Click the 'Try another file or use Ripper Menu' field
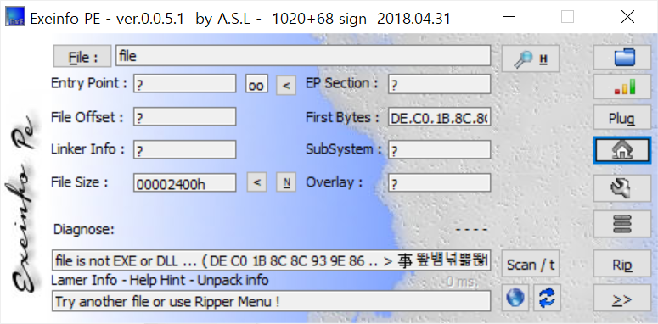658x324 pixels. click(271, 301)
